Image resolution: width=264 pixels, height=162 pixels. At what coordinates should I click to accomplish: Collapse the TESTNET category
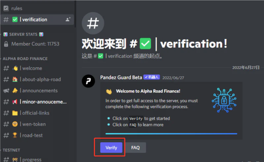11,150
